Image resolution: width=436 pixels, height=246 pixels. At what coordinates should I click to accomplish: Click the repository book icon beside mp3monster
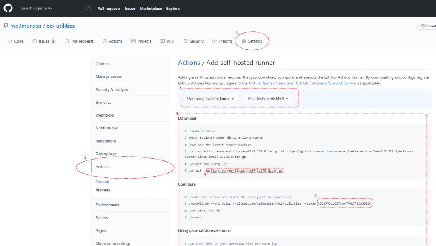[x=6, y=26]
